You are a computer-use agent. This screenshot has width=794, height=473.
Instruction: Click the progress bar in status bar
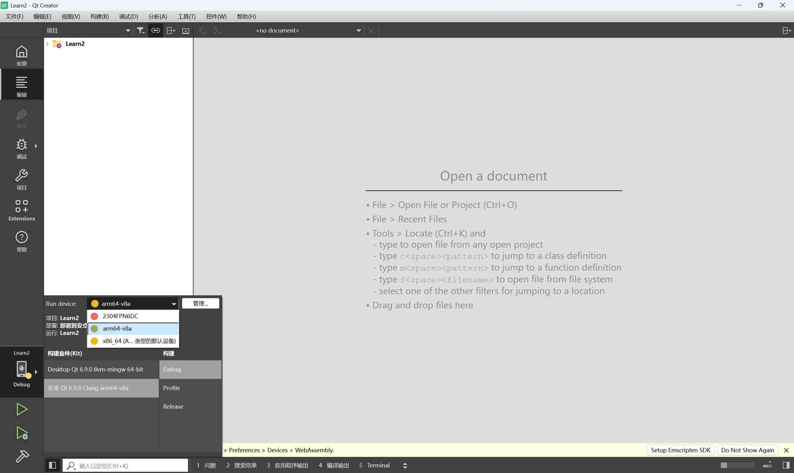738,465
